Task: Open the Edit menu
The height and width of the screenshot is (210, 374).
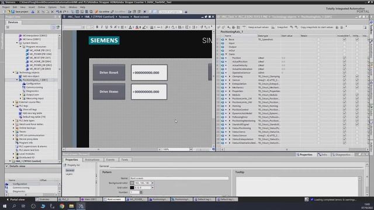Action: tap(15, 7)
